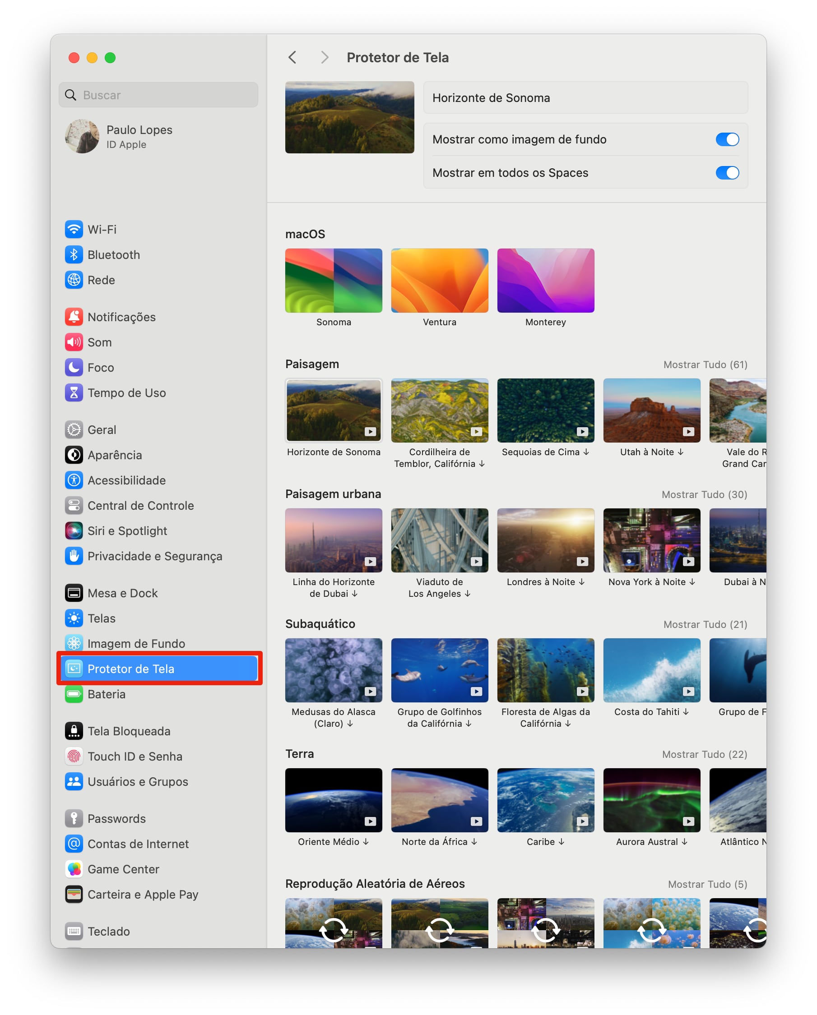Viewport: 817px width, 1015px height.
Task: Switch to Tela Bloqueada settings
Action: click(x=129, y=731)
